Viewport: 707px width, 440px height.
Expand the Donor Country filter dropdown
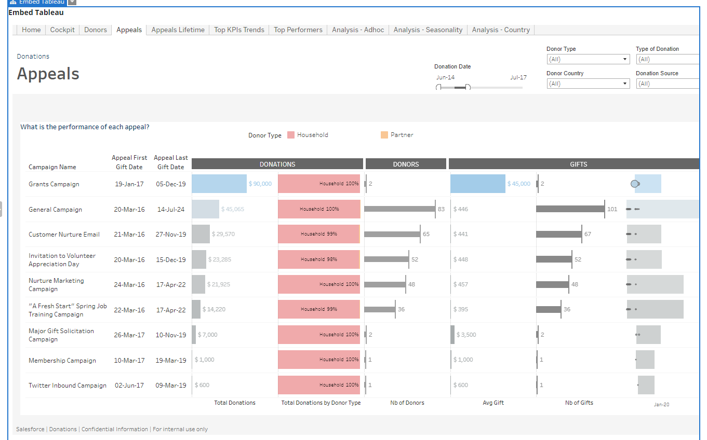588,84
